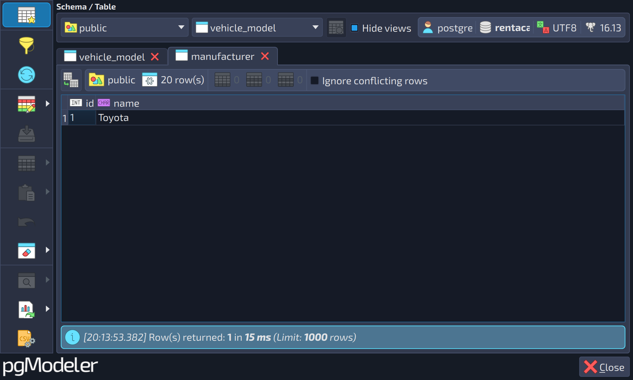Open the filter funnel tool

27,45
